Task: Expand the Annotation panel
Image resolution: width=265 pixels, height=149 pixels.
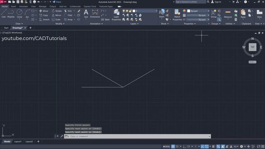Action: tap(96, 24)
